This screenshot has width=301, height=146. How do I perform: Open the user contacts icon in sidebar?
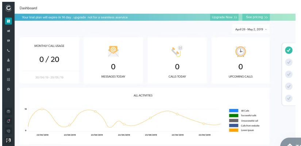[8, 60]
